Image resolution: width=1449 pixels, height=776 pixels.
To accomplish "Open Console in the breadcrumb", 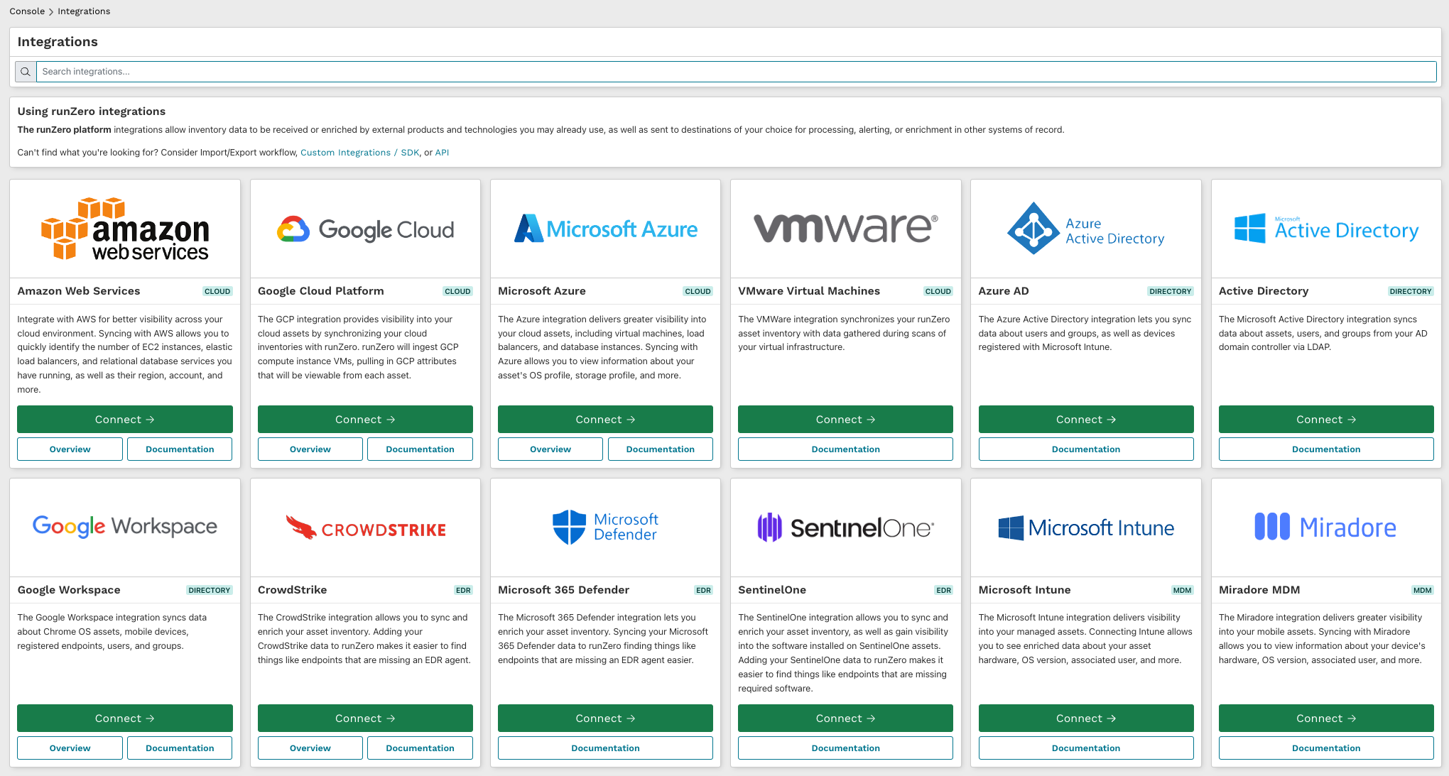I will tap(27, 11).
